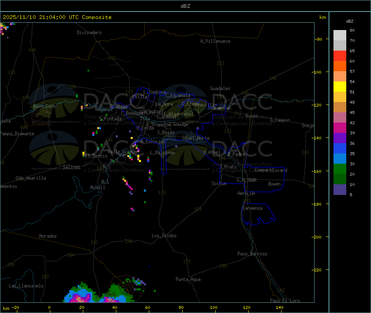
Task: Click the 'Carmensa' map label
Action: 252,208
